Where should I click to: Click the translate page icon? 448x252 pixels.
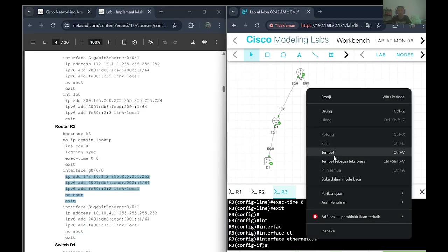(x=369, y=25)
